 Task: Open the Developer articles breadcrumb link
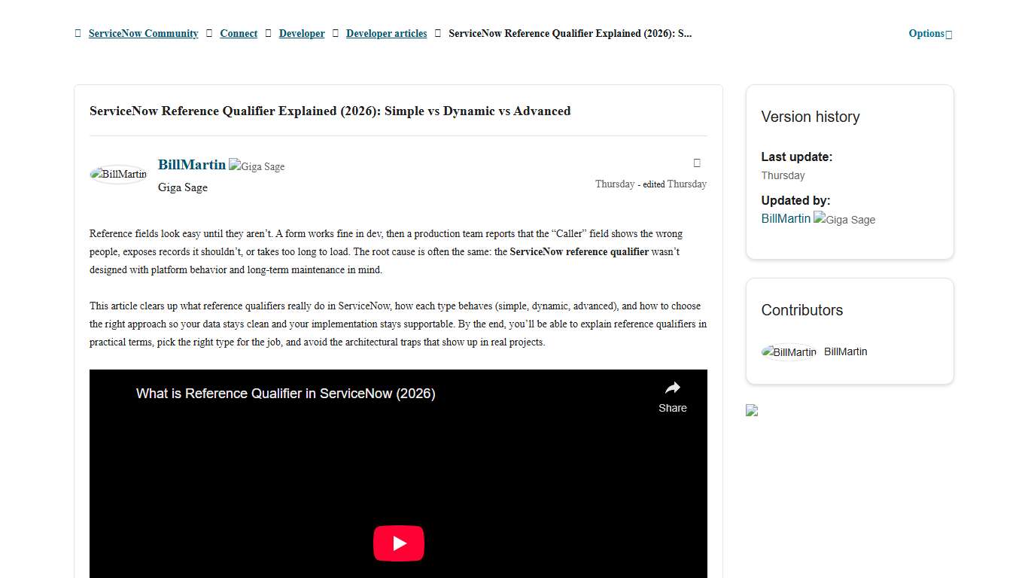click(x=386, y=33)
